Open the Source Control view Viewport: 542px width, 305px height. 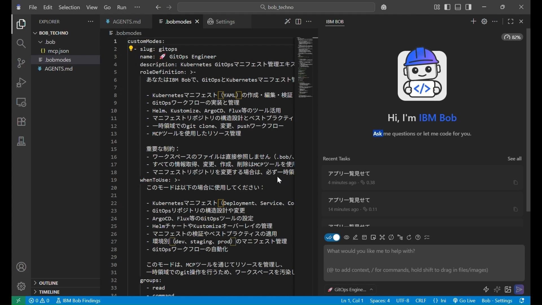(x=21, y=63)
